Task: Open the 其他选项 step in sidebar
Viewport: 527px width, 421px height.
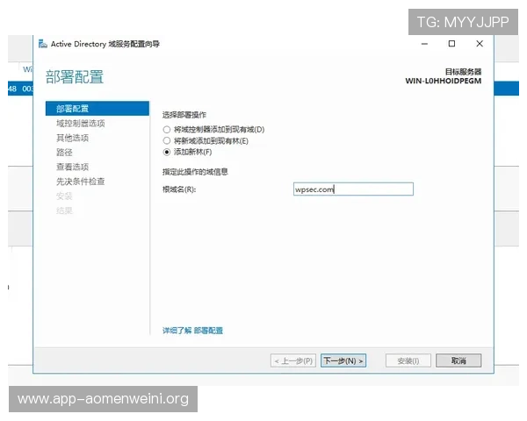Action: tap(72, 138)
